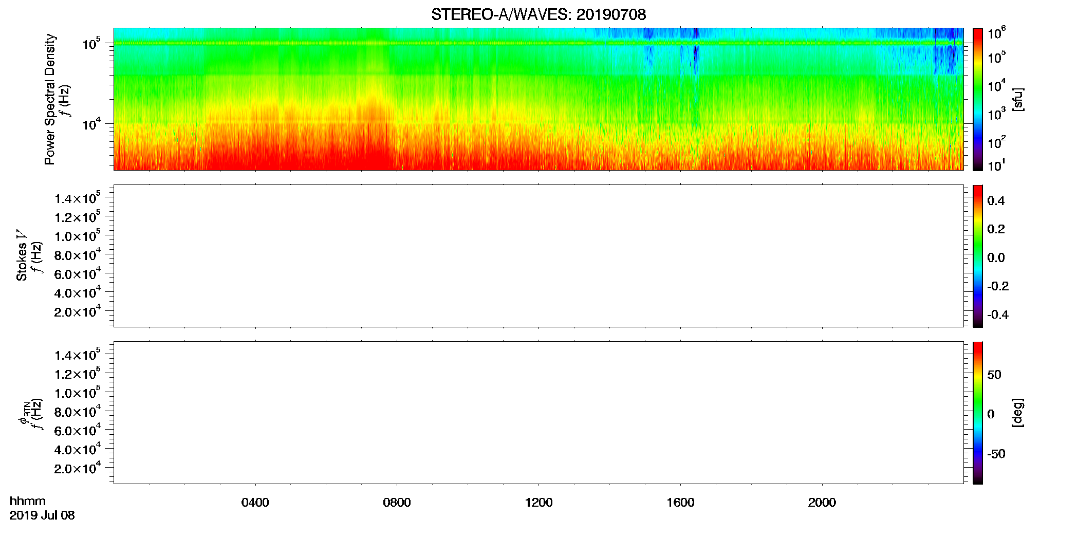
Task: Click the 2000 time tick label
Action: coord(822,503)
